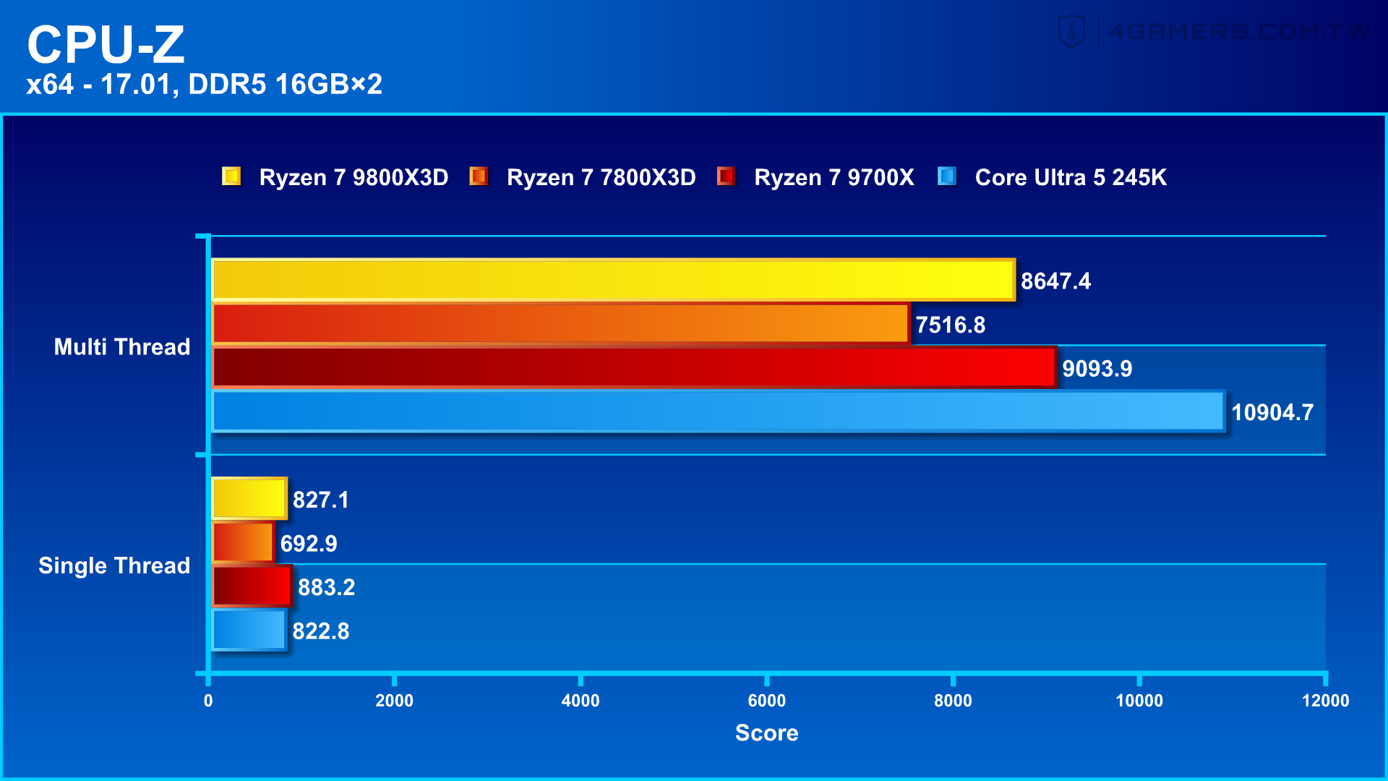The height and width of the screenshot is (781, 1388).
Task: Click the Multi Thread category label
Action: (122, 347)
